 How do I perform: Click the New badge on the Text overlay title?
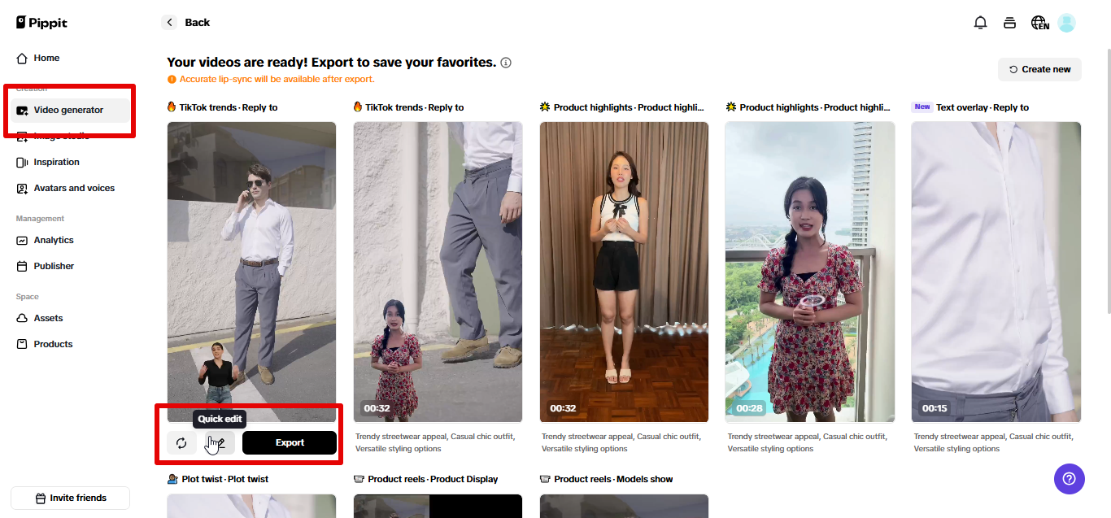[922, 107]
